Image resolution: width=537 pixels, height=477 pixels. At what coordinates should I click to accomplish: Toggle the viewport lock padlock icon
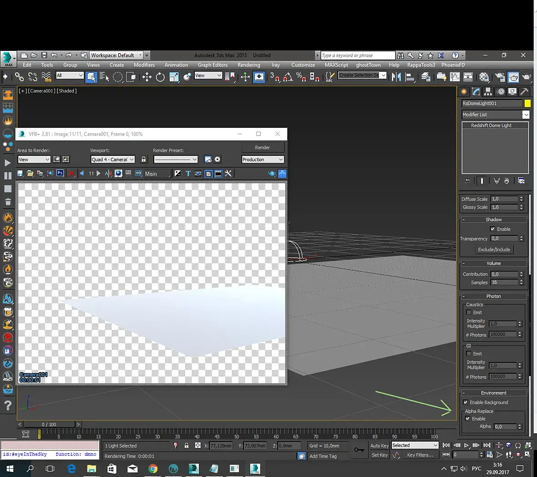144,159
